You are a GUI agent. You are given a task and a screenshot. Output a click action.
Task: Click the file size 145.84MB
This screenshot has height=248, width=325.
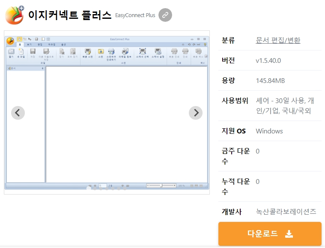pyautogui.click(x=270, y=80)
